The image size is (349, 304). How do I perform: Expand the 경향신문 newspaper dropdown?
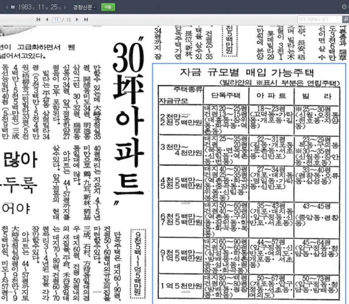(x=85, y=7)
